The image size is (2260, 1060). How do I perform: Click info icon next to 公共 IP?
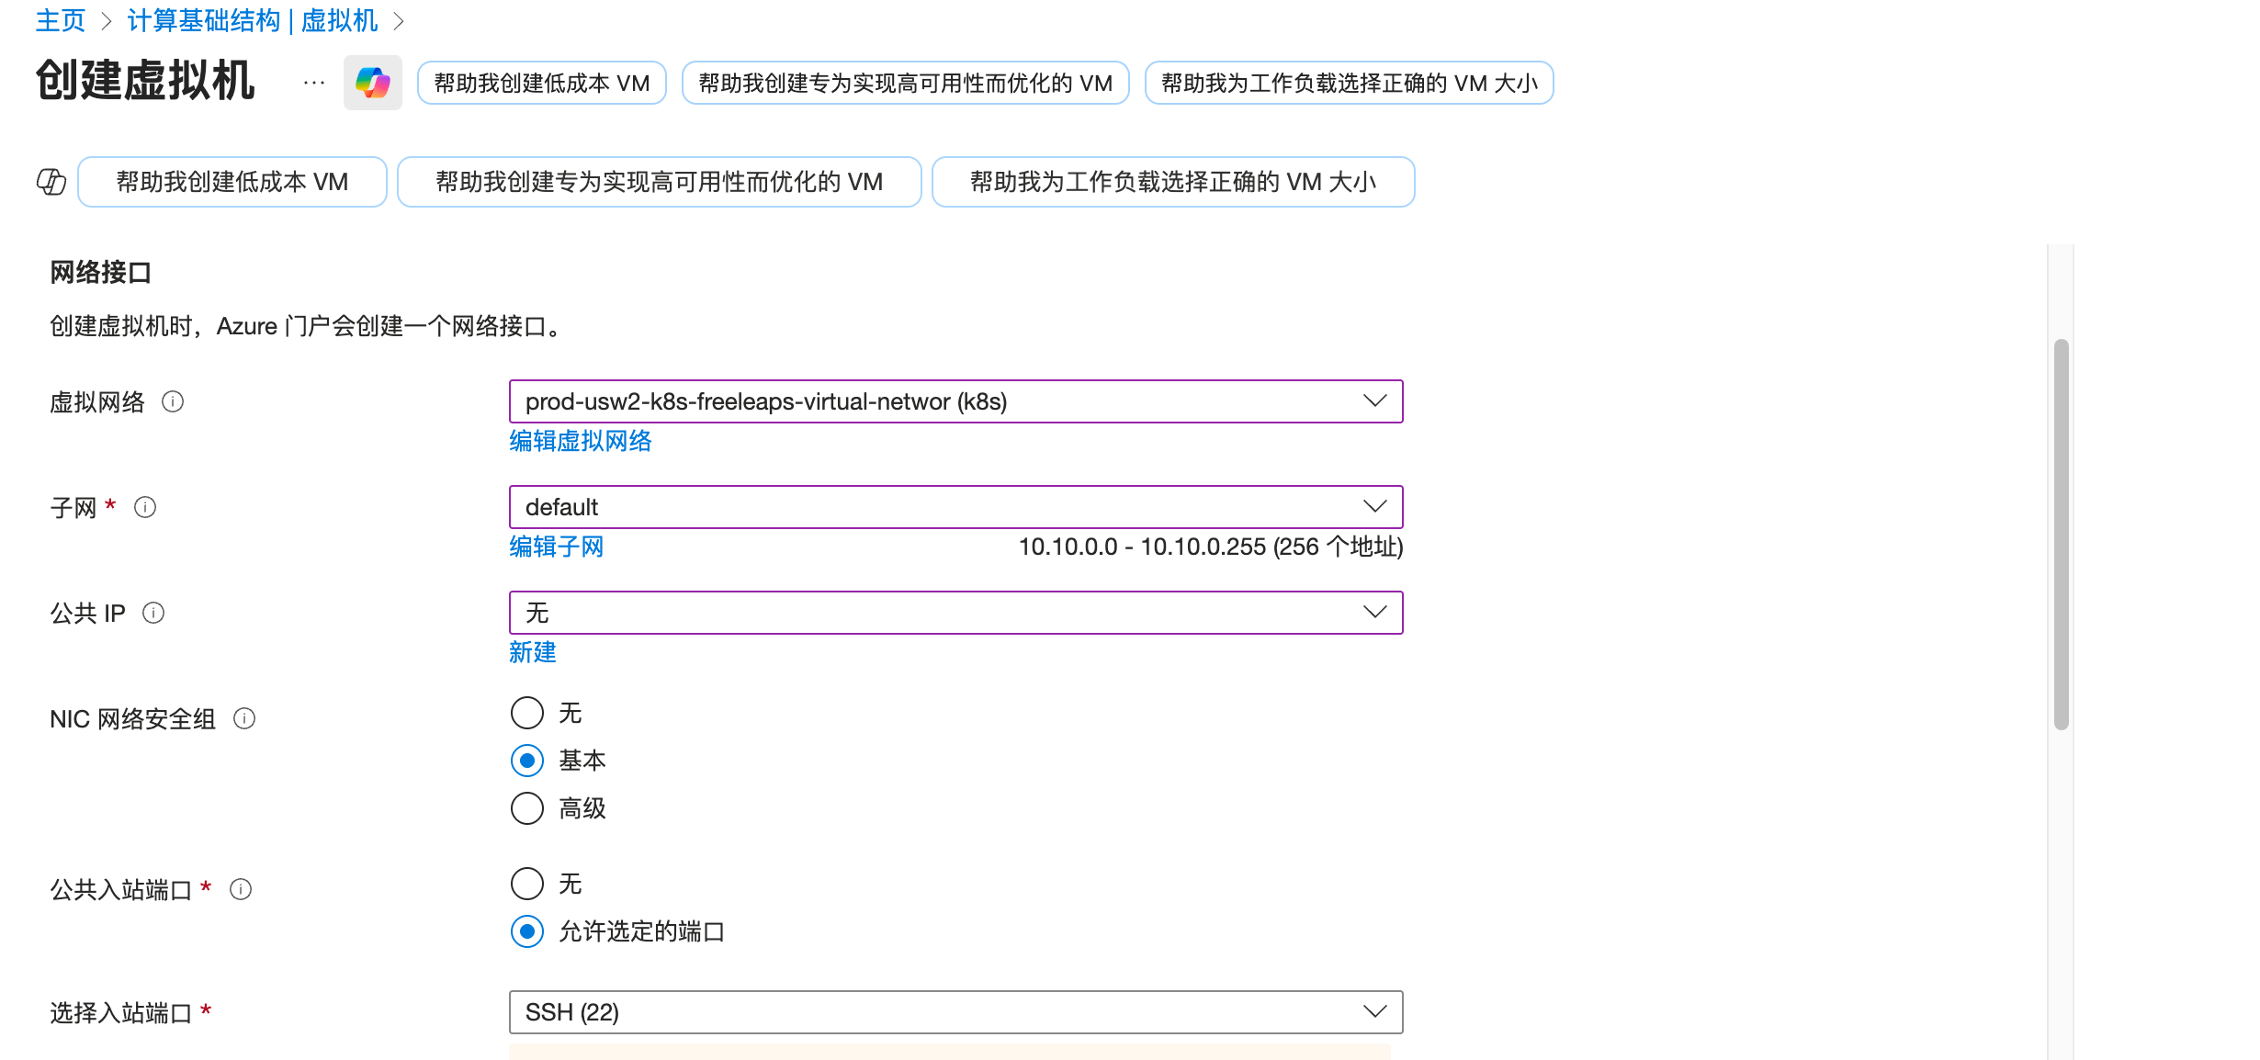153,614
